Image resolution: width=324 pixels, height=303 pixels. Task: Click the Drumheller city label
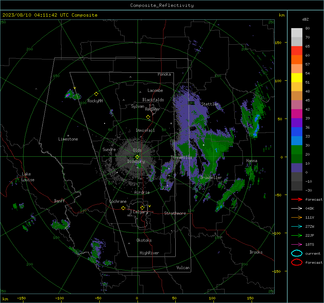point(211,178)
